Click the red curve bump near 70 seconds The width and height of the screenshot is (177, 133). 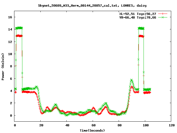(x=105, y=107)
